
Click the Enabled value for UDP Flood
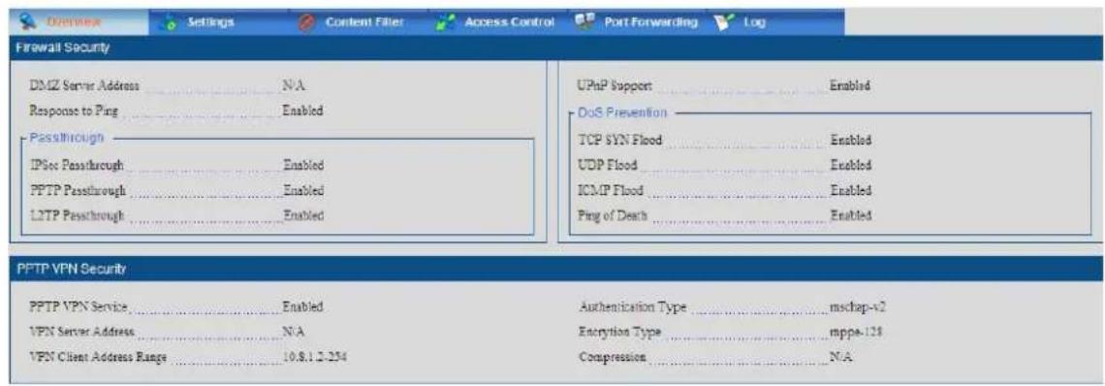[x=851, y=165]
